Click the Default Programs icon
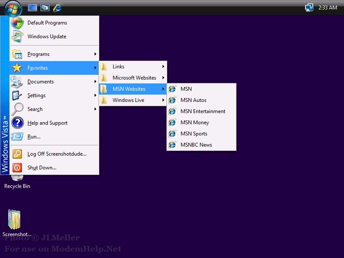 click(x=17, y=23)
